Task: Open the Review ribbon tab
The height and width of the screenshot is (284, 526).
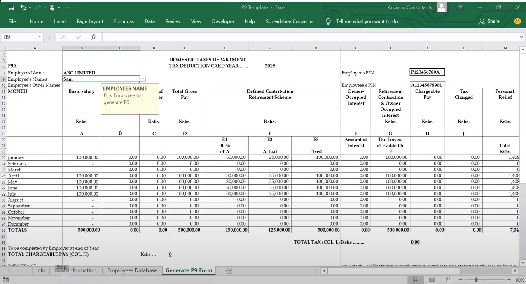Action: pos(173,21)
